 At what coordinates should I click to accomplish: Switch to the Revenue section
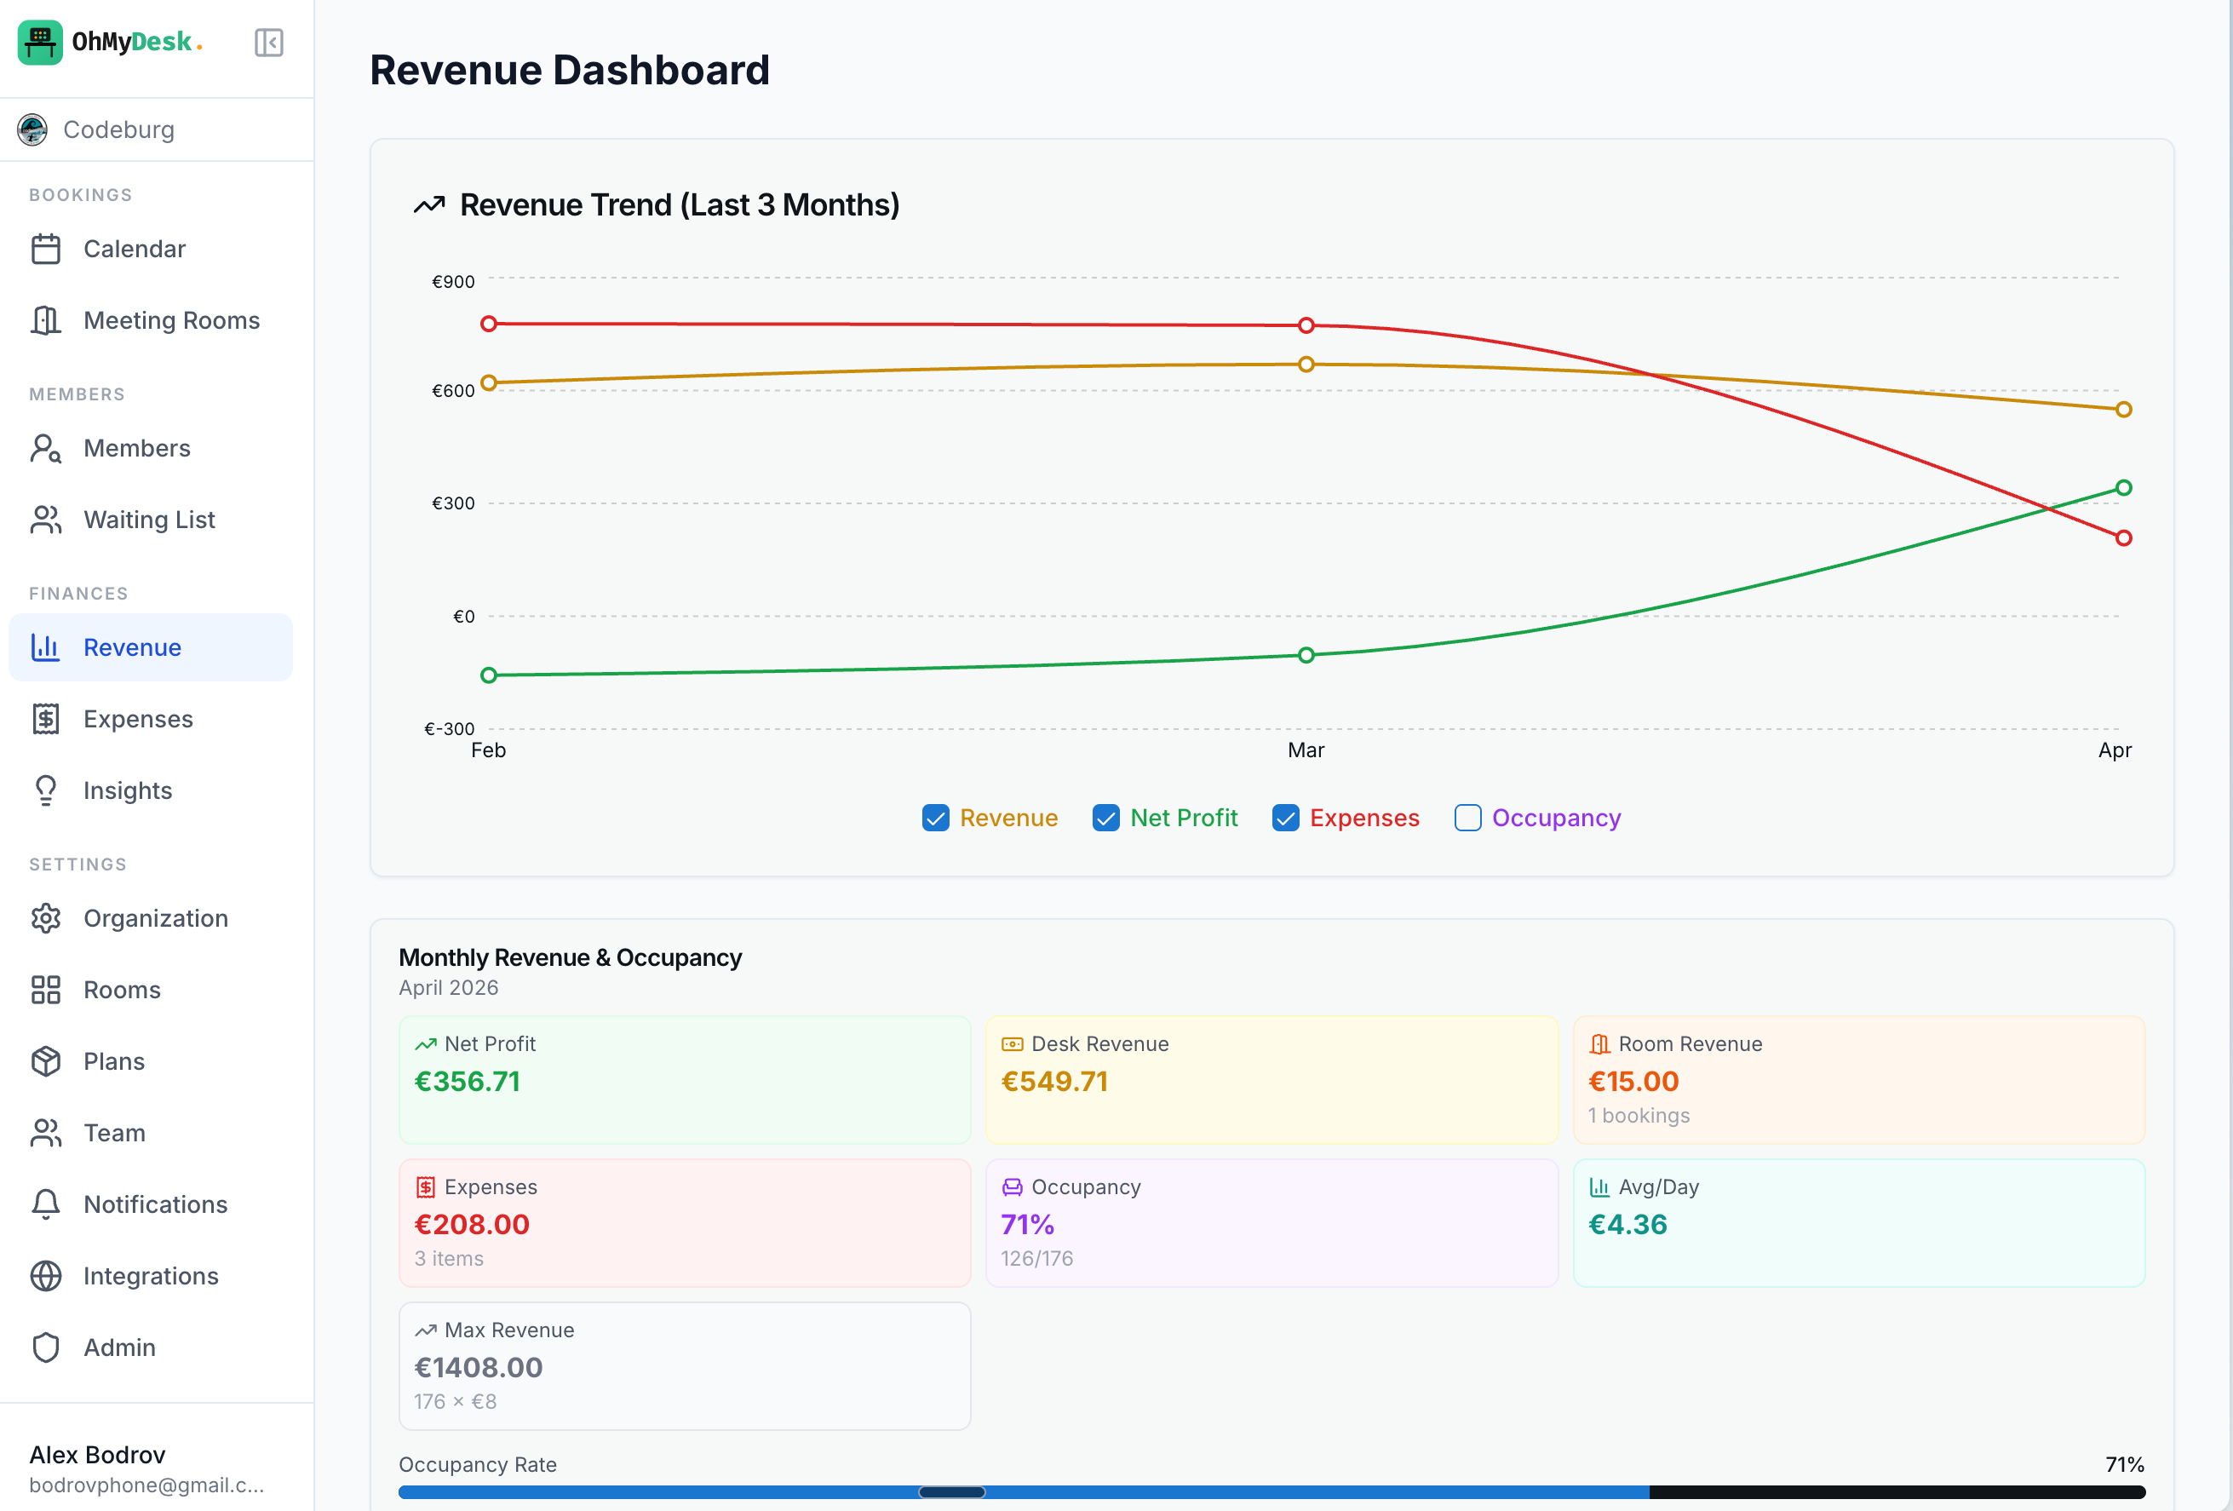(132, 646)
